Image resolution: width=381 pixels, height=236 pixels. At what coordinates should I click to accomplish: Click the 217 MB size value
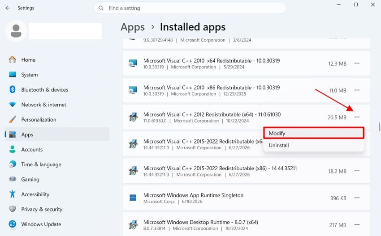point(338,225)
